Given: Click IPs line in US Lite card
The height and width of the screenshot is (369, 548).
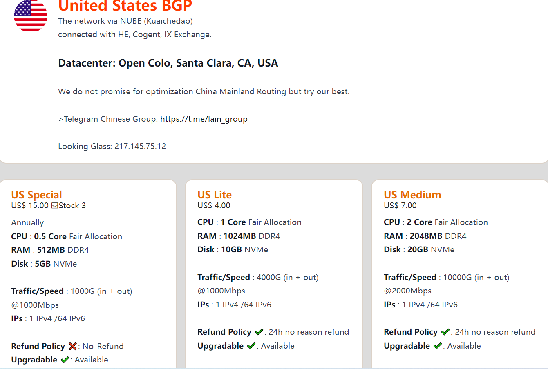Looking at the screenshot, I should point(235,305).
